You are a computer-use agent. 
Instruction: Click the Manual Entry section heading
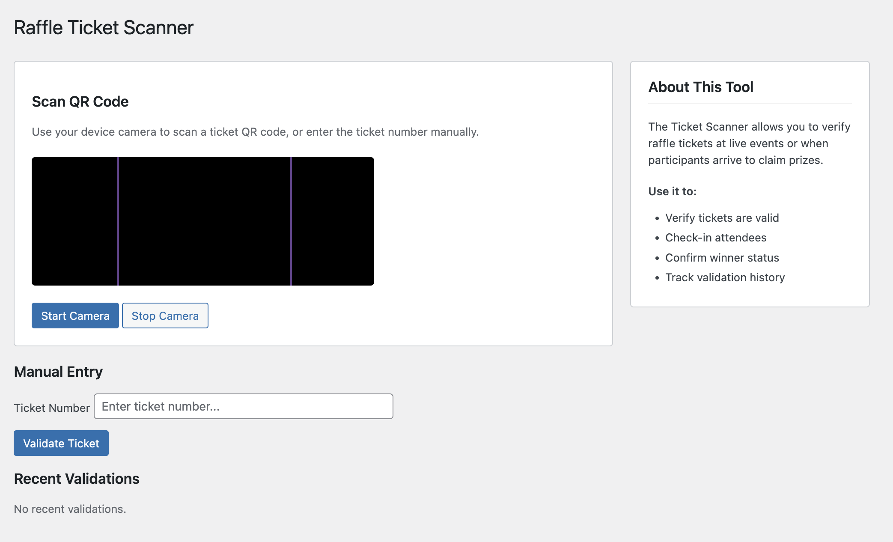[x=58, y=372]
